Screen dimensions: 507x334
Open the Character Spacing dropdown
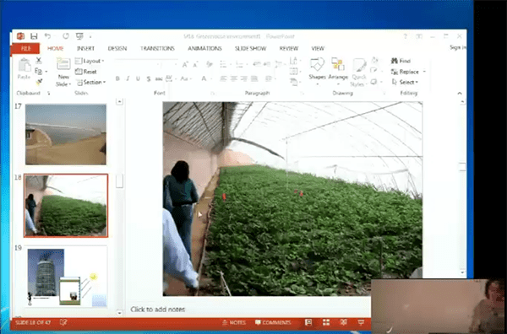click(x=171, y=78)
